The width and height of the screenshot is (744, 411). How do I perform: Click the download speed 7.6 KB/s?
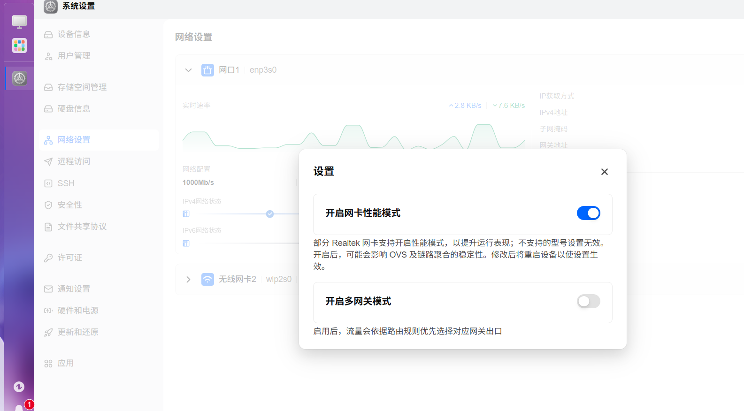(x=509, y=106)
